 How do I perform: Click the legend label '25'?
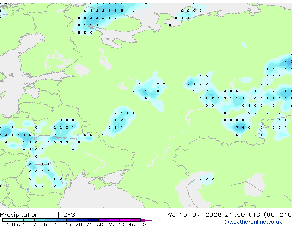click(89, 224)
